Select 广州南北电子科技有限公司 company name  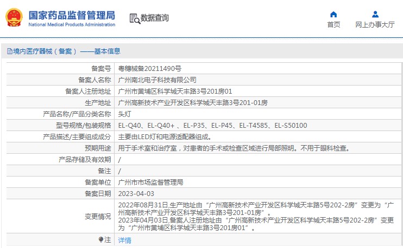pos(158,80)
